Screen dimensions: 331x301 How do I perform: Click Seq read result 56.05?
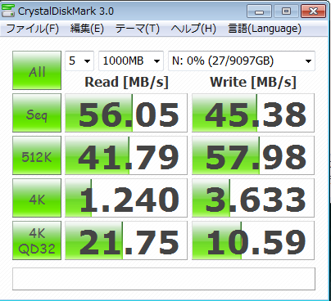coord(126,113)
